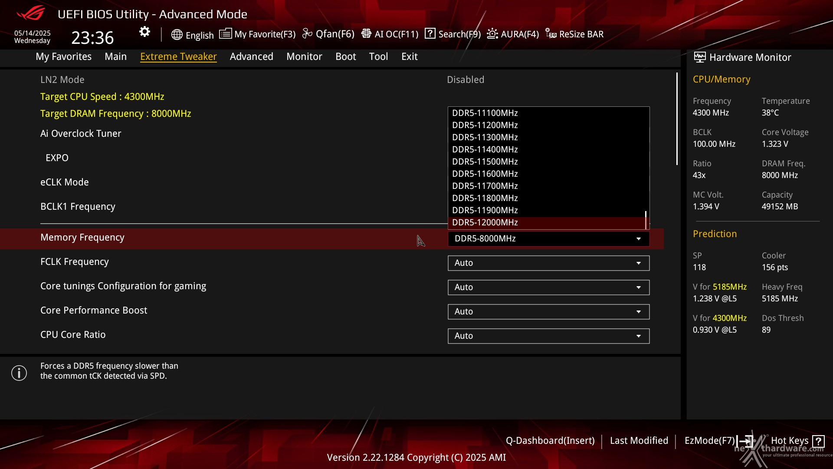833x469 pixels.
Task: Select the BCLK1 Frequency row
Action: pyautogui.click(x=332, y=206)
